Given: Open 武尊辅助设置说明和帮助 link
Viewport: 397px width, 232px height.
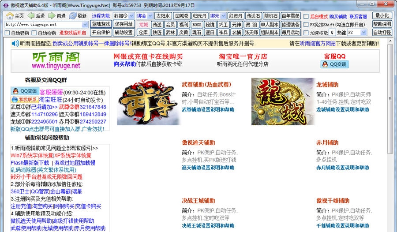Looking at the screenshot, I should click(208, 110).
